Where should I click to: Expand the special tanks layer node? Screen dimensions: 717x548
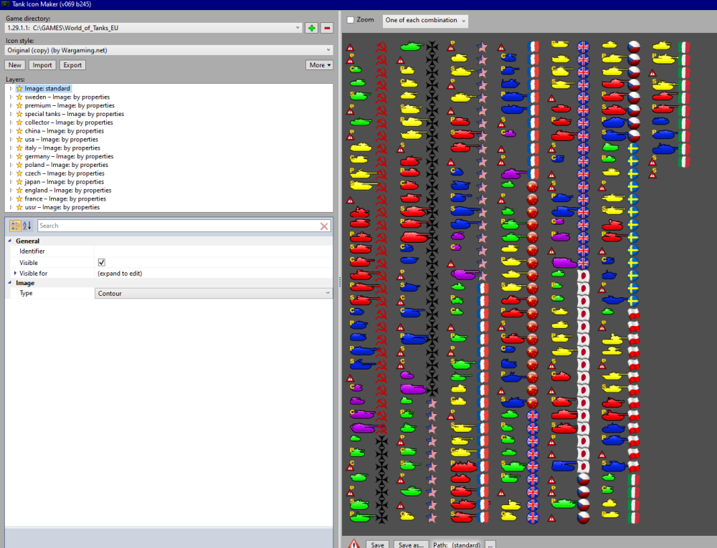pyautogui.click(x=11, y=114)
